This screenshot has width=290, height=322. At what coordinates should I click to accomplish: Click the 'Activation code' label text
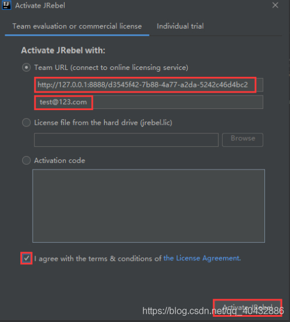(x=60, y=161)
